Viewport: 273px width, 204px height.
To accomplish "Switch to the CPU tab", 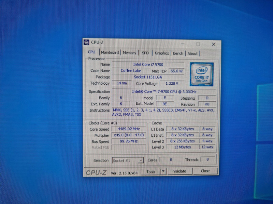I will tap(91, 52).
